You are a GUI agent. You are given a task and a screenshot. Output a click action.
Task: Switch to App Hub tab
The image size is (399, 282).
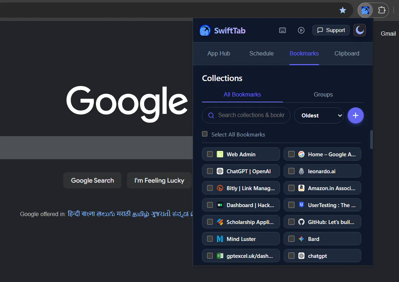[219, 54]
